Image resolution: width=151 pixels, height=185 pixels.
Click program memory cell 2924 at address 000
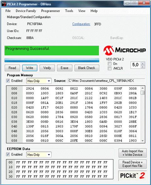pyautogui.click(x=30, y=88)
